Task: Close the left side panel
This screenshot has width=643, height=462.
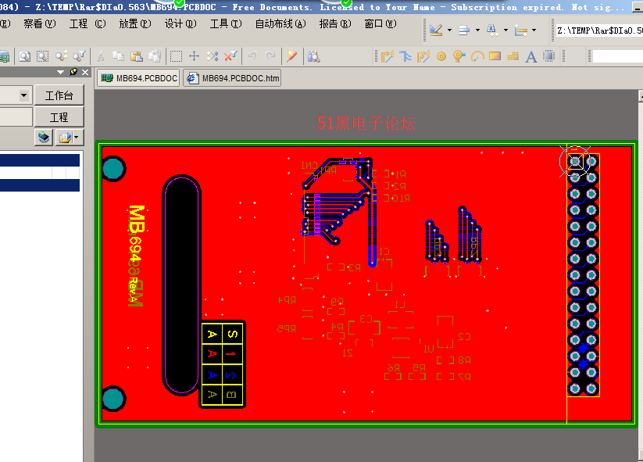Action: [85, 72]
